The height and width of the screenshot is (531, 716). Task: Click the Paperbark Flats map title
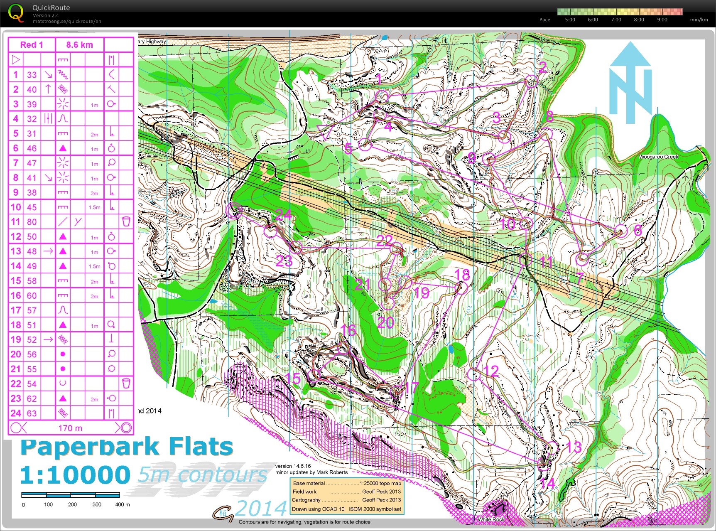pyautogui.click(x=127, y=447)
